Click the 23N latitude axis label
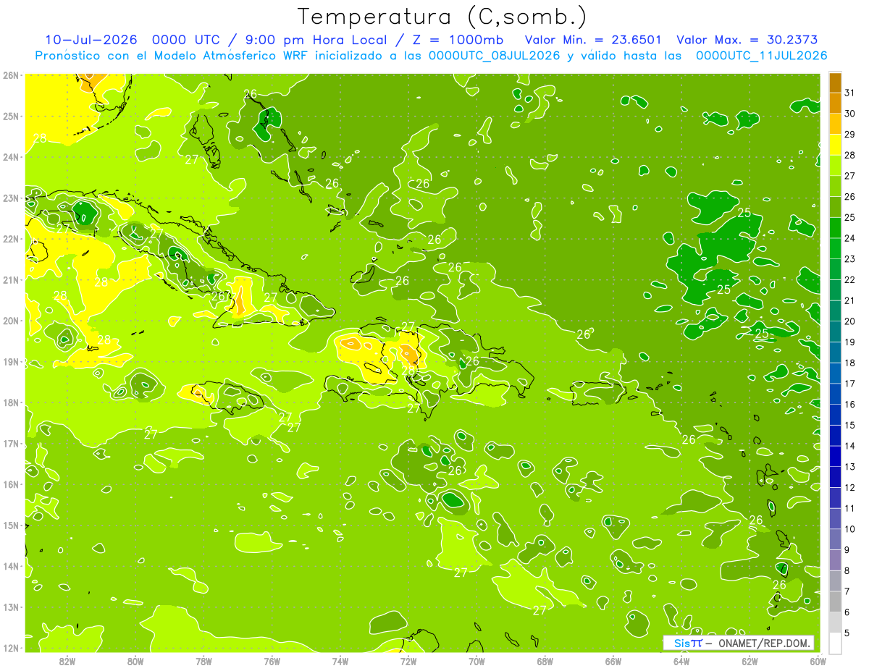869x671 pixels. pos(11,198)
